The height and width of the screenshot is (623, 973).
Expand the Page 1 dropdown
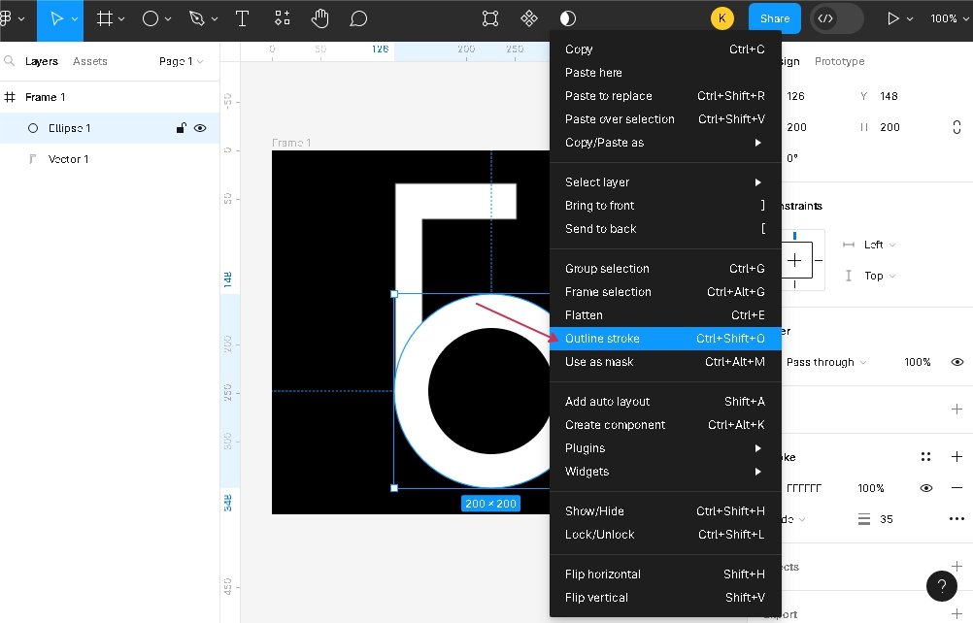click(x=182, y=61)
